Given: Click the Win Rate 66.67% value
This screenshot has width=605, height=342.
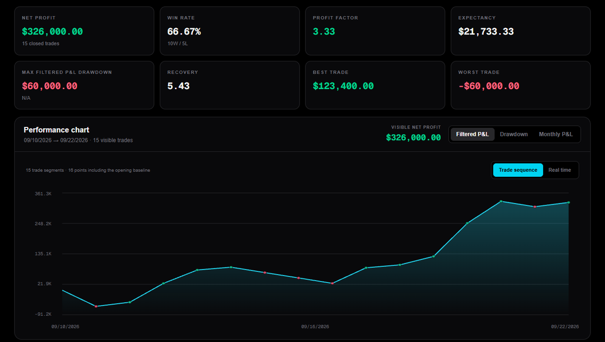Looking at the screenshot, I should point(184,32).
